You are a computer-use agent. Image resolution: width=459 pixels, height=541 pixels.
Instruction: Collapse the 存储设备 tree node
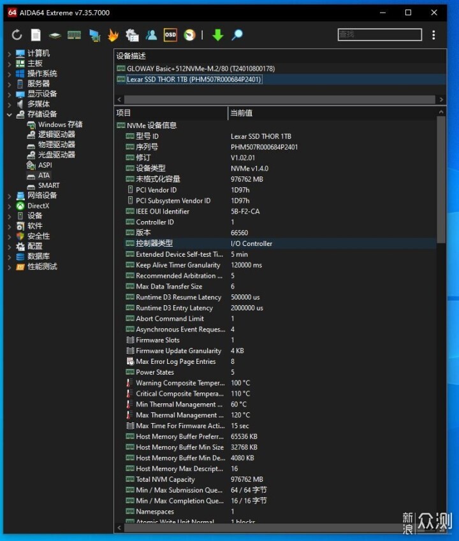10,114
